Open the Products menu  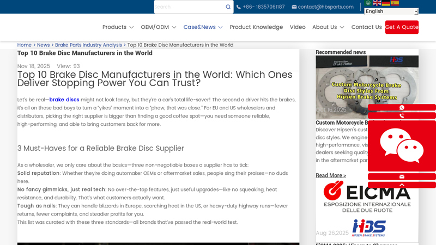(x=114, y=27)
